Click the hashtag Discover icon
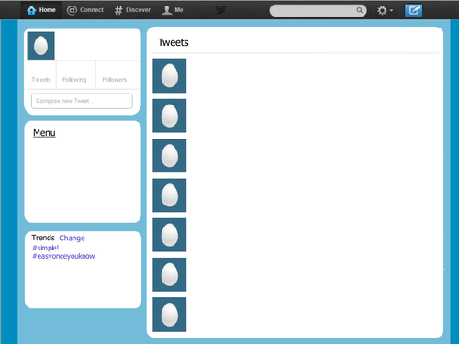Screen dimensions: 459x344 pos(118,10)
